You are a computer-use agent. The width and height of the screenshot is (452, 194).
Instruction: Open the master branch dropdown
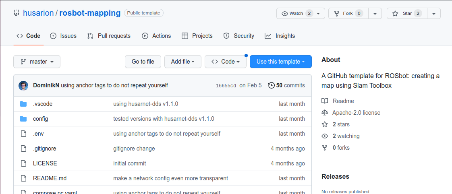37,62
